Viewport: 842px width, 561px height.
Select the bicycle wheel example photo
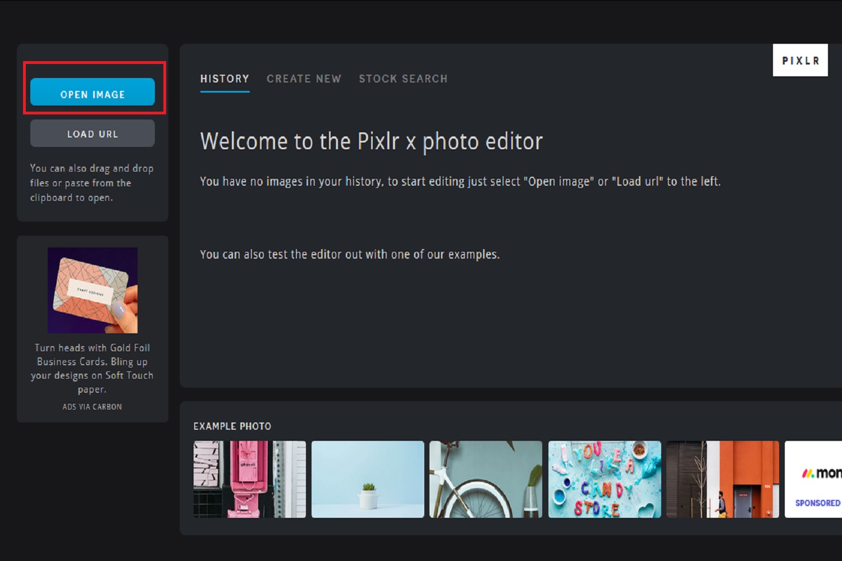[x=486, y=479]
